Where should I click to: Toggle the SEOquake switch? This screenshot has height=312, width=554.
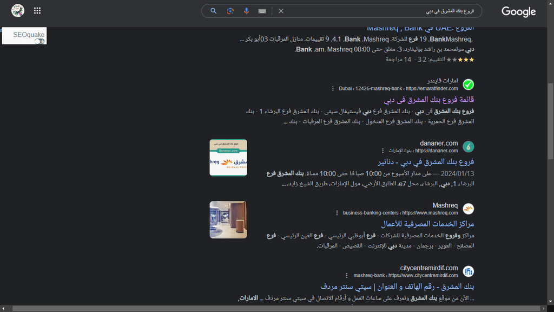[39, 41]
